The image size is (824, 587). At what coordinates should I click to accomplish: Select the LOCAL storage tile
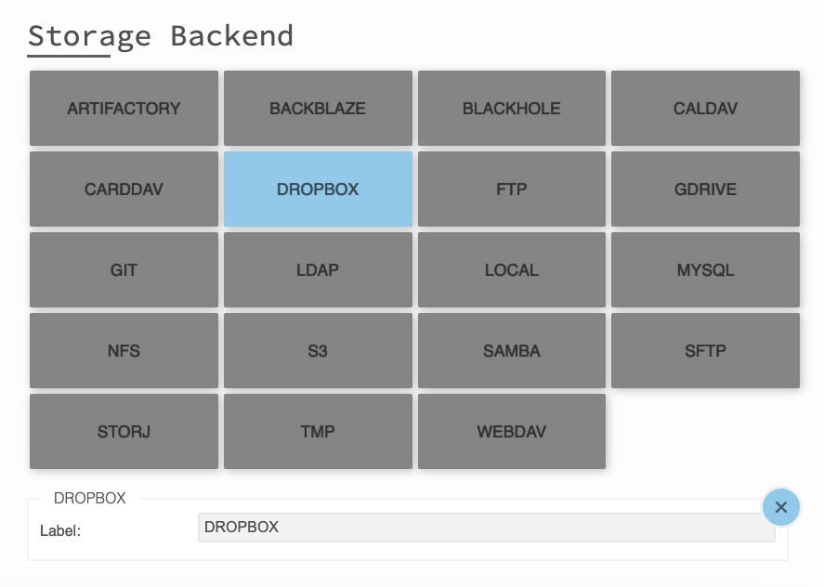511,269
